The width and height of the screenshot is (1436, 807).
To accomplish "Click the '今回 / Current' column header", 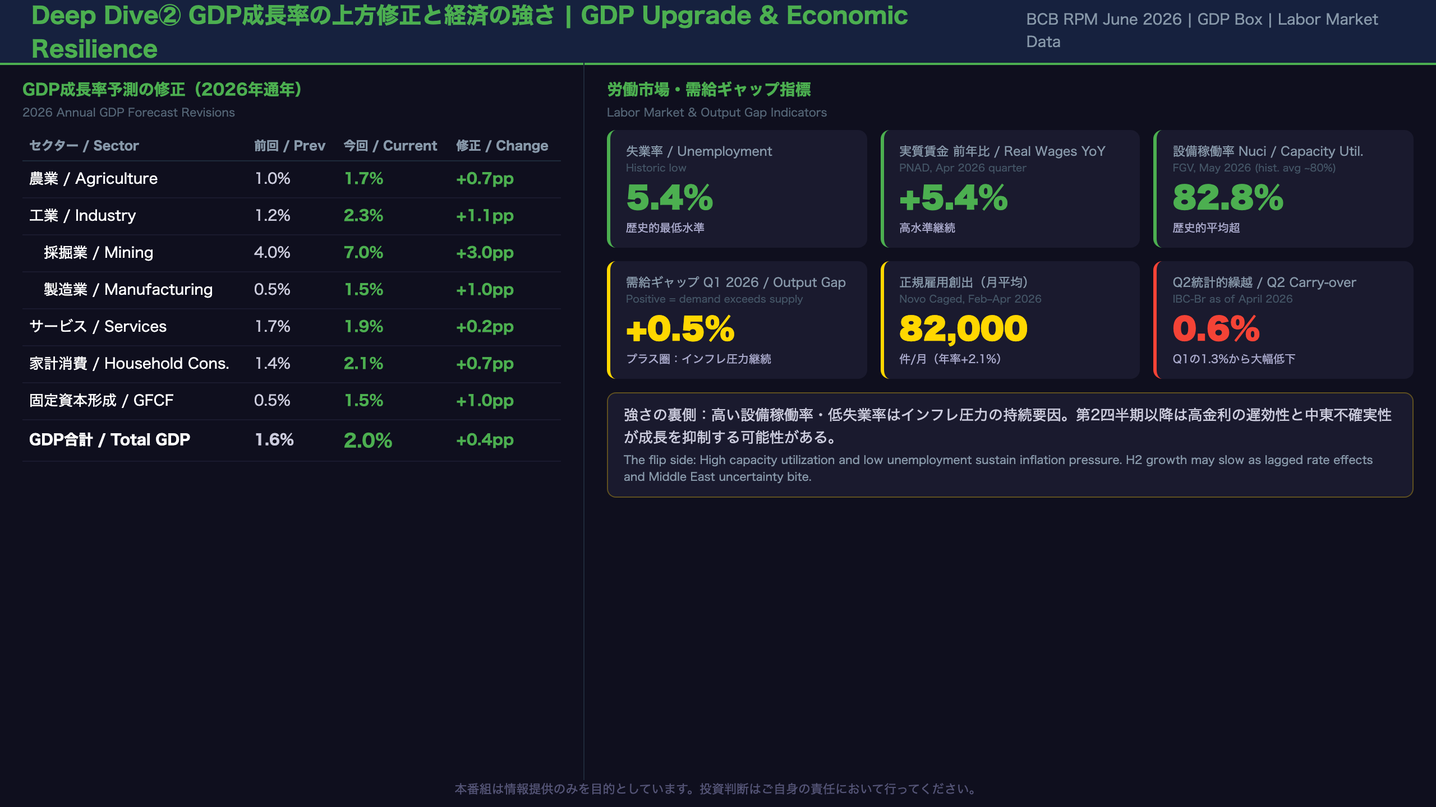I will [x=390, y=146].
